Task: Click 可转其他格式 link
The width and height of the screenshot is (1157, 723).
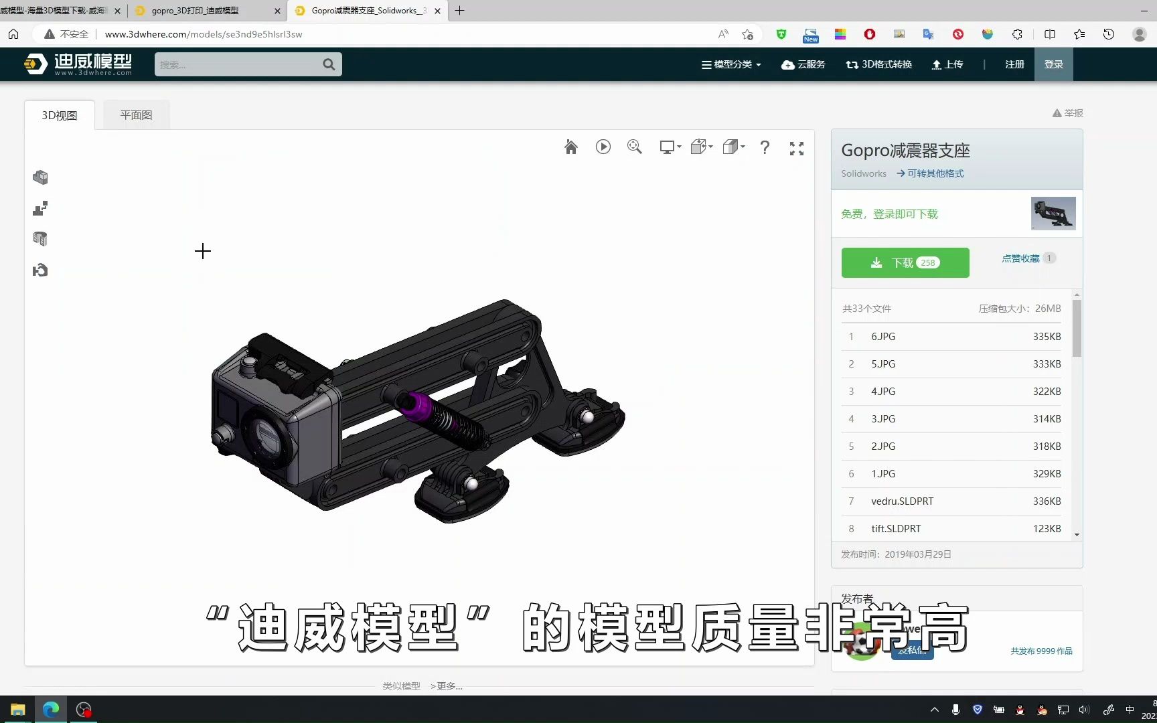Action: (931, 173)
